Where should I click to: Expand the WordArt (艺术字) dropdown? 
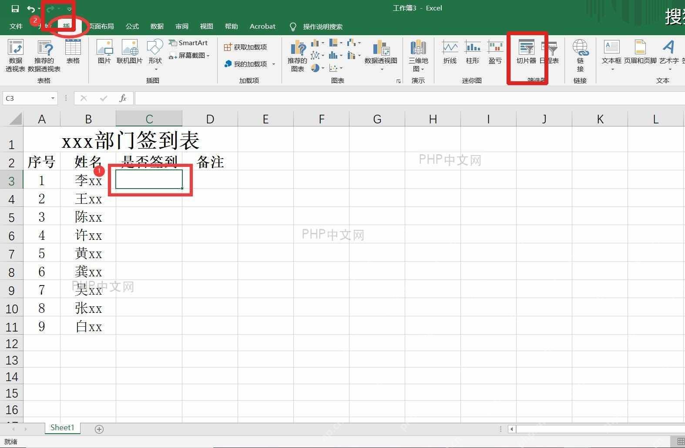click(670, 69)
